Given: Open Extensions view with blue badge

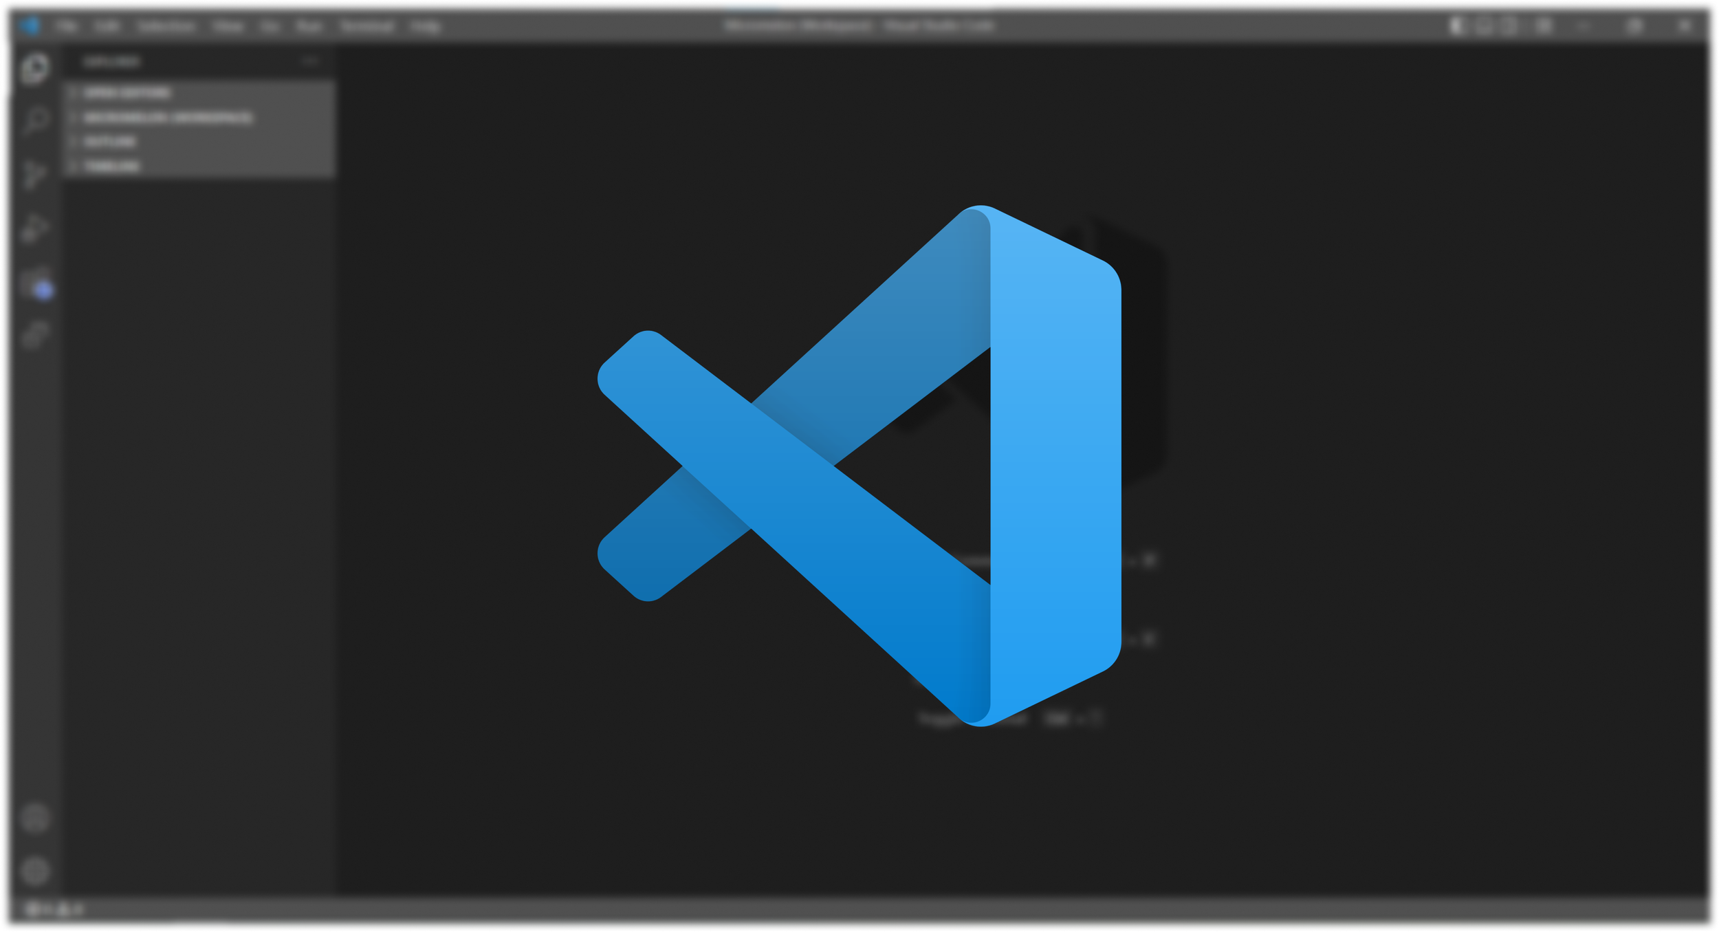Looking at the screenshot, I should [x=36, y=283].
